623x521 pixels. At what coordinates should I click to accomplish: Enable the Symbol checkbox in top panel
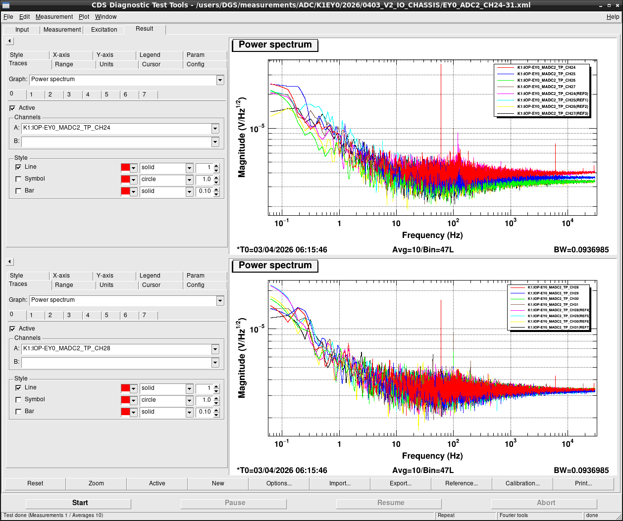pyautogui.click(x=18, y=179)
